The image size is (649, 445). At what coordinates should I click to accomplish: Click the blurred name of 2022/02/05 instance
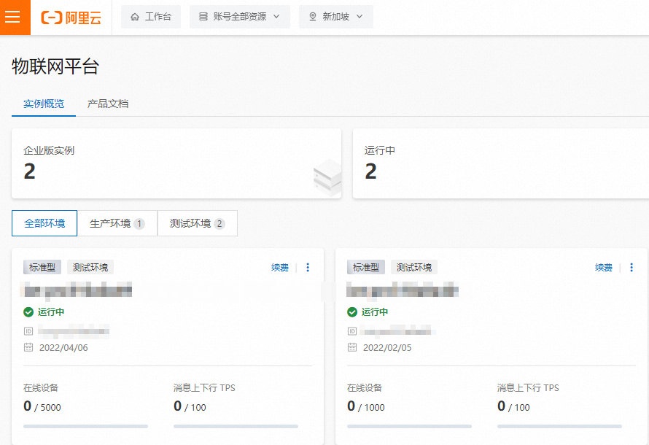point(403,290)
